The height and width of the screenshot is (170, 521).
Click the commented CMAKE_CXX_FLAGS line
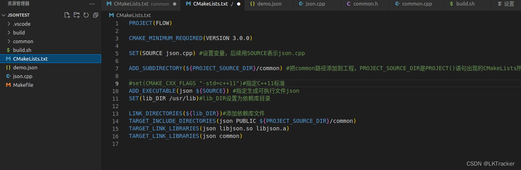click(x=207, y=84)
